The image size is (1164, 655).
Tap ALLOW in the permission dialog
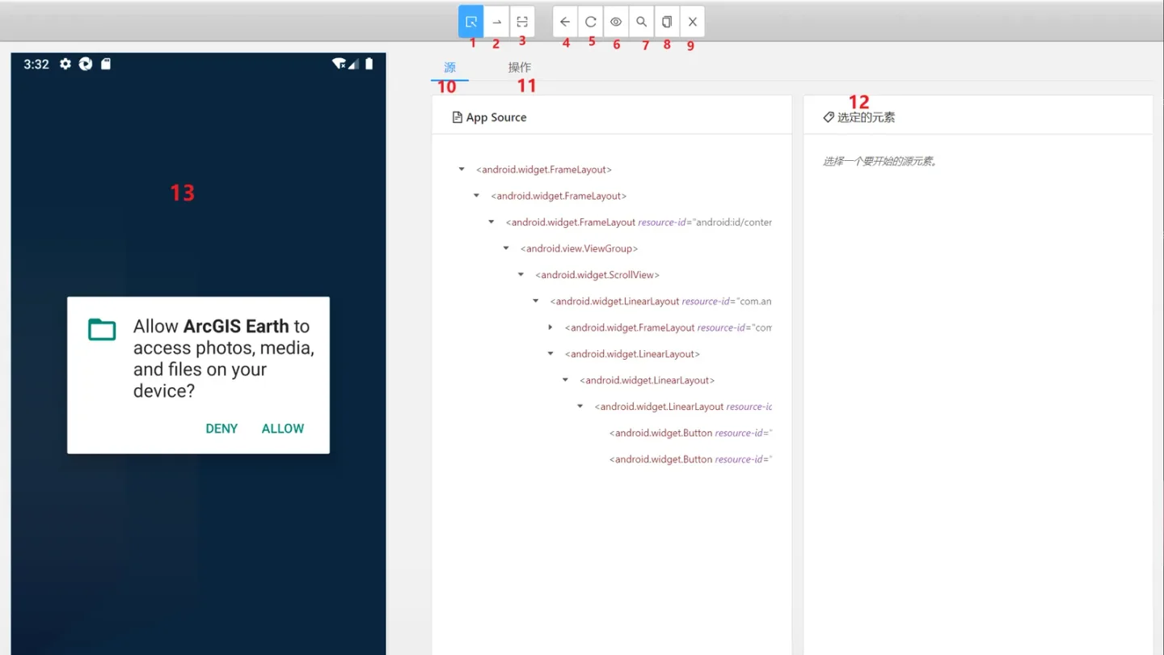[283, 429]
